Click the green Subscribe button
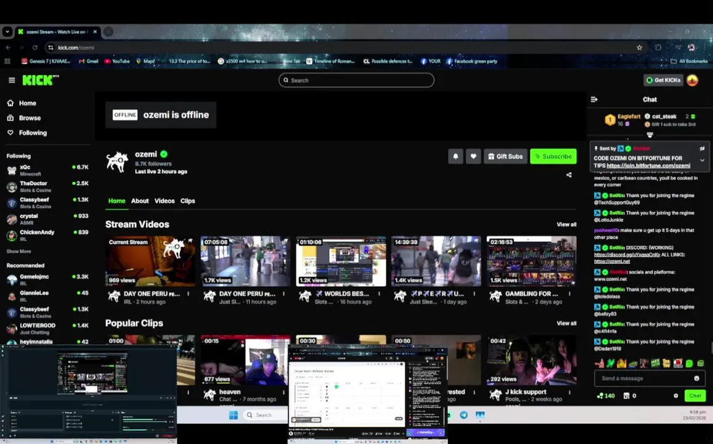Image resolution: width=713 pixels, height=444 pixels. pos(553,156)
